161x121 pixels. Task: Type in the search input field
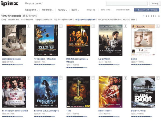(126, 3)
